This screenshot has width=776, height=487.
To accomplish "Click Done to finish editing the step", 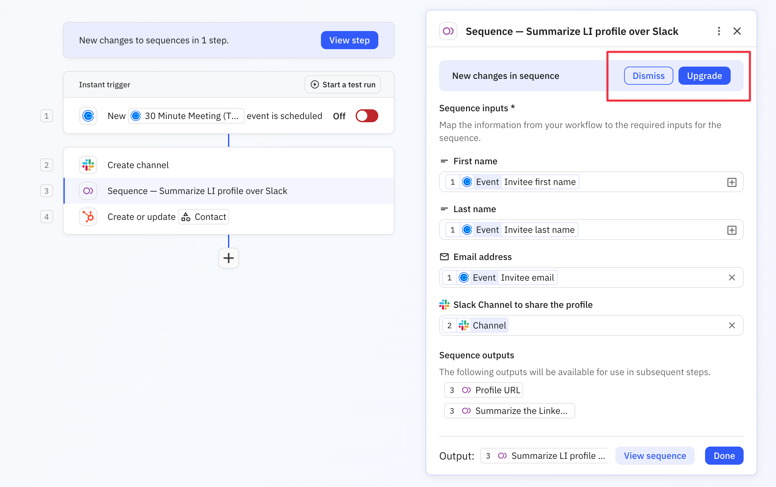I will click(724, 455).
